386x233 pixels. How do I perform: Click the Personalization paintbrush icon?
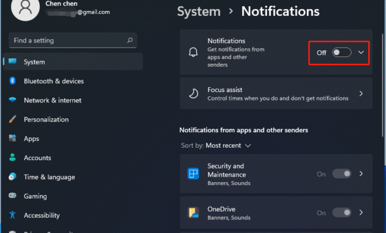click(12, 119)
